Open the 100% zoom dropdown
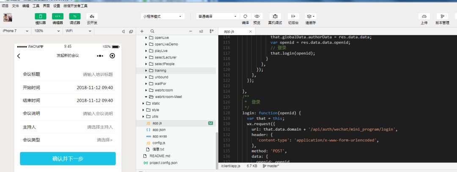This screenshot has height=172, width=457. pyautogui.click(x=47, y=31)
